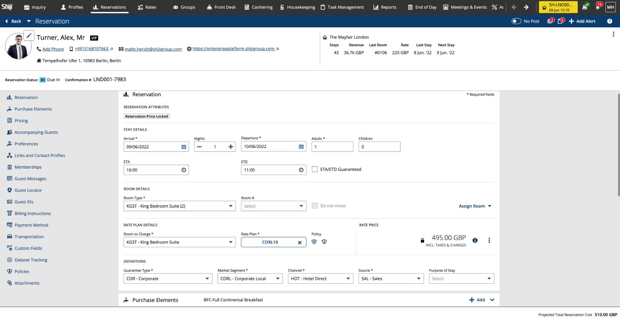Increase nights with the plus button
Image resolution: width=620 pixels, height=322 pixels.
tap(230, 147)
